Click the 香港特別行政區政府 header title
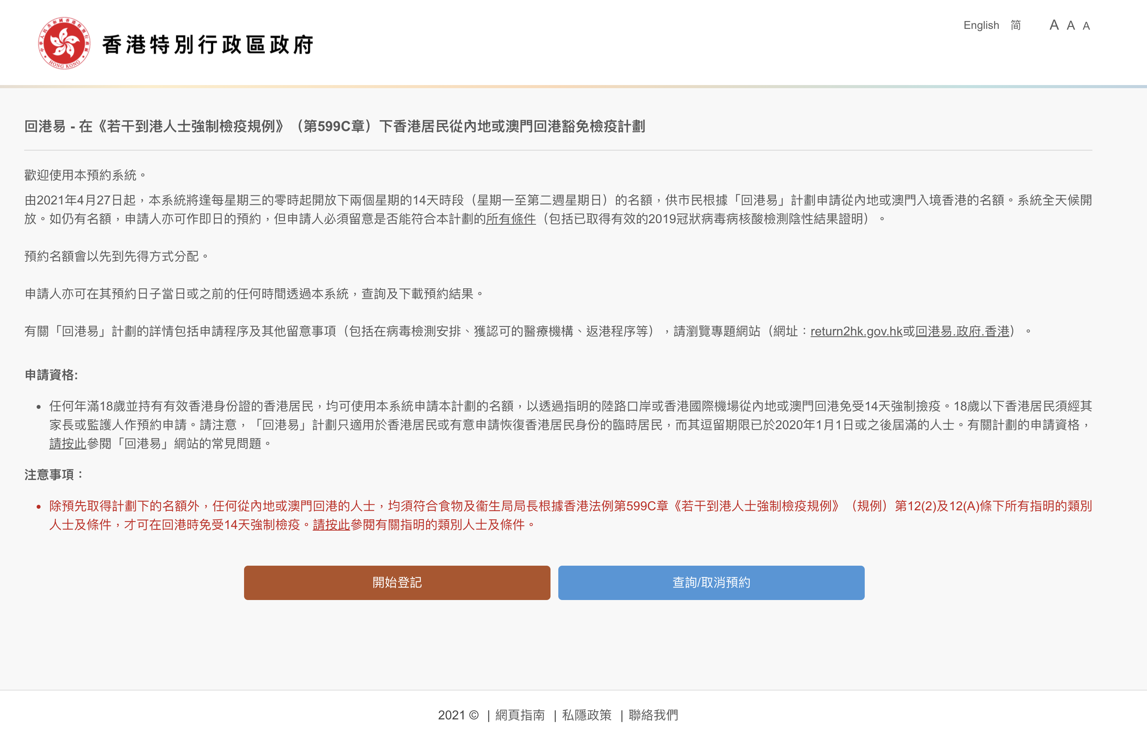 tap(208, 45)
